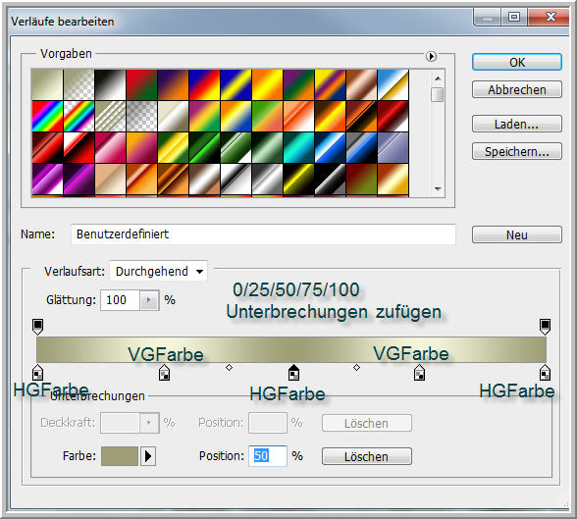Click the Laden... button
This screenshot has width=577, height=519.
coord(517,124)
